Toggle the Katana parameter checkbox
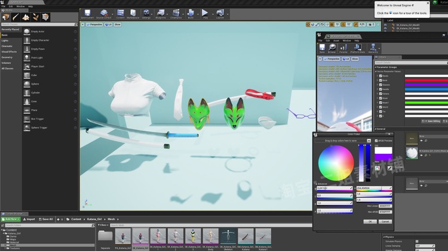The image size is (448, 251). point(381,94)
